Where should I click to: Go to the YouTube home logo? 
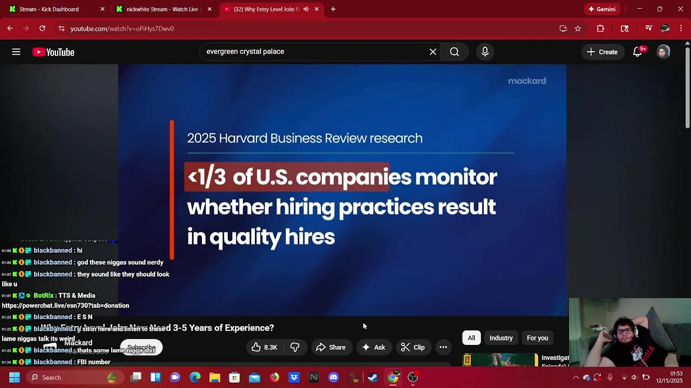[x=53, y=52]
